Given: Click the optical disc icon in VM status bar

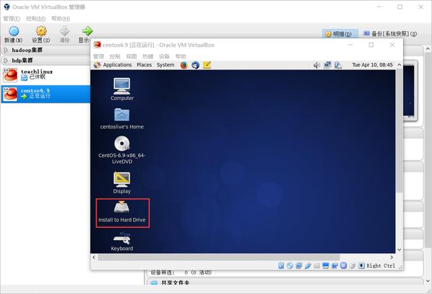Looking at the screenshot, I should 290,266.
